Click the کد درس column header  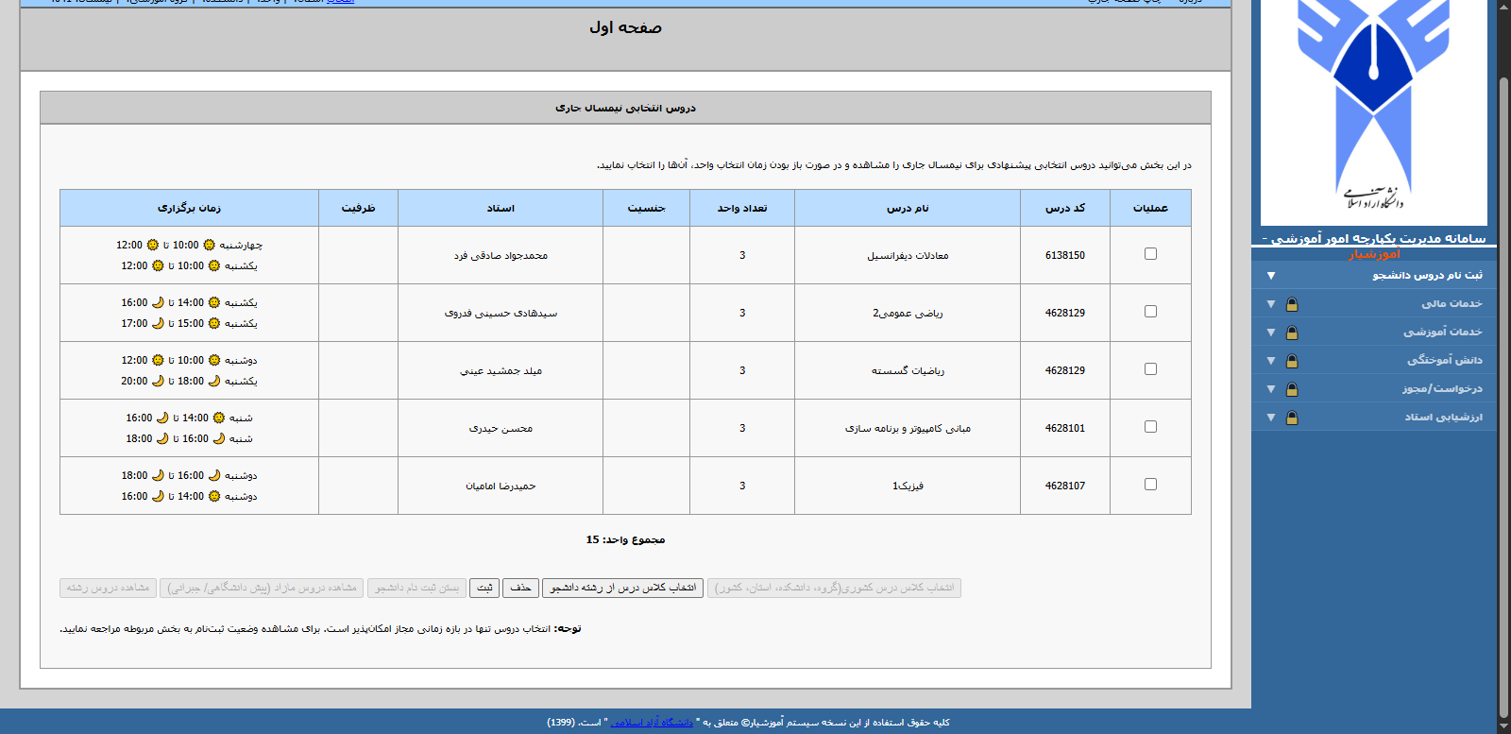pos(1065,208)
